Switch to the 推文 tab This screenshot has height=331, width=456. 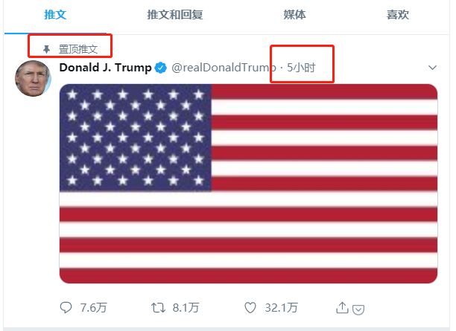tap(55, 15)
